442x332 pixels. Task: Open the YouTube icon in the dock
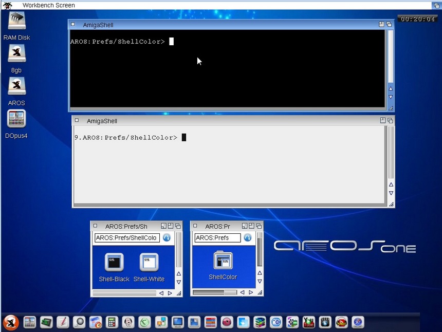coord(309,322)
